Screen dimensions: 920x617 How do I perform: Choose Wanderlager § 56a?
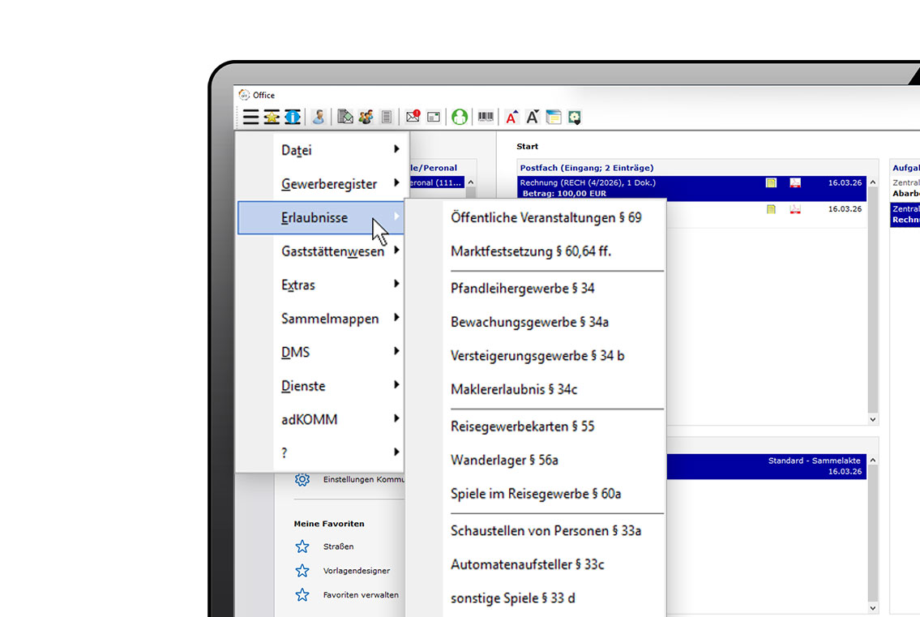click(505, 461)
